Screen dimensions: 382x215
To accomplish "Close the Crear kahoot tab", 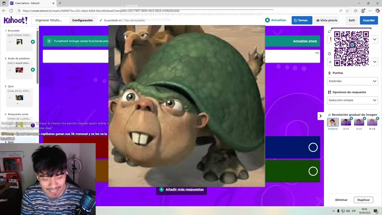I will tap(53, 3).
